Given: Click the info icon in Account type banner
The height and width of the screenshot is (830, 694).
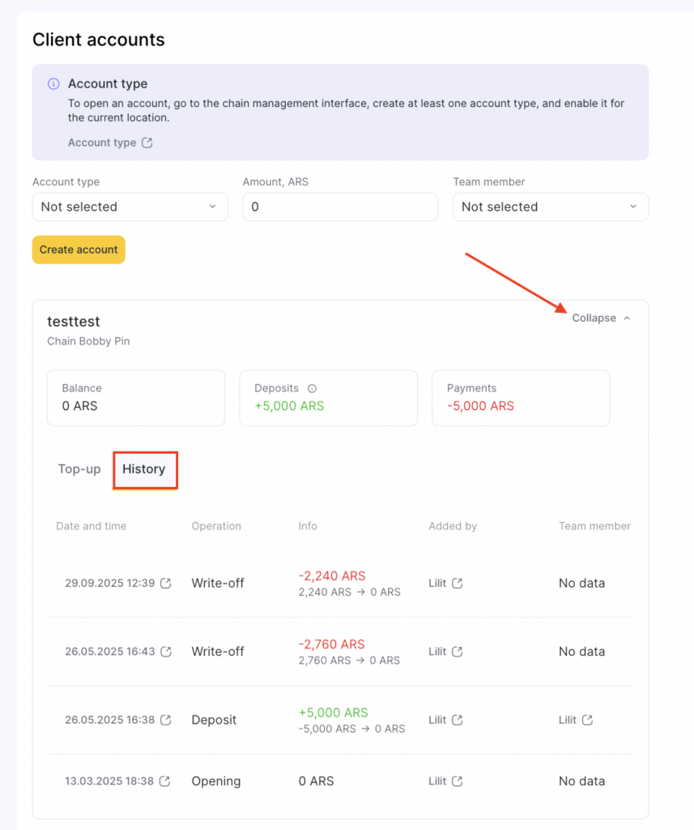Looking at the screenshot, I should [53, 84].
